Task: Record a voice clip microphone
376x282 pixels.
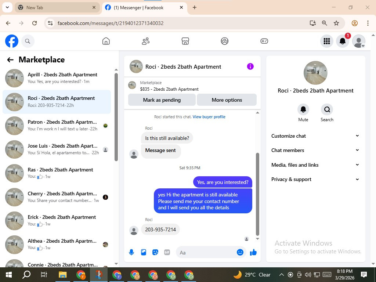Action: pyautogui.click(x=131, y=252)
